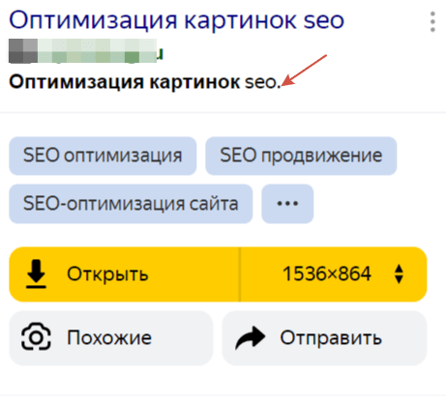Open the vertical three-dot options menu
Image resolution: width=446 pixels, height=402 pixels.
(x=432, y=22)
